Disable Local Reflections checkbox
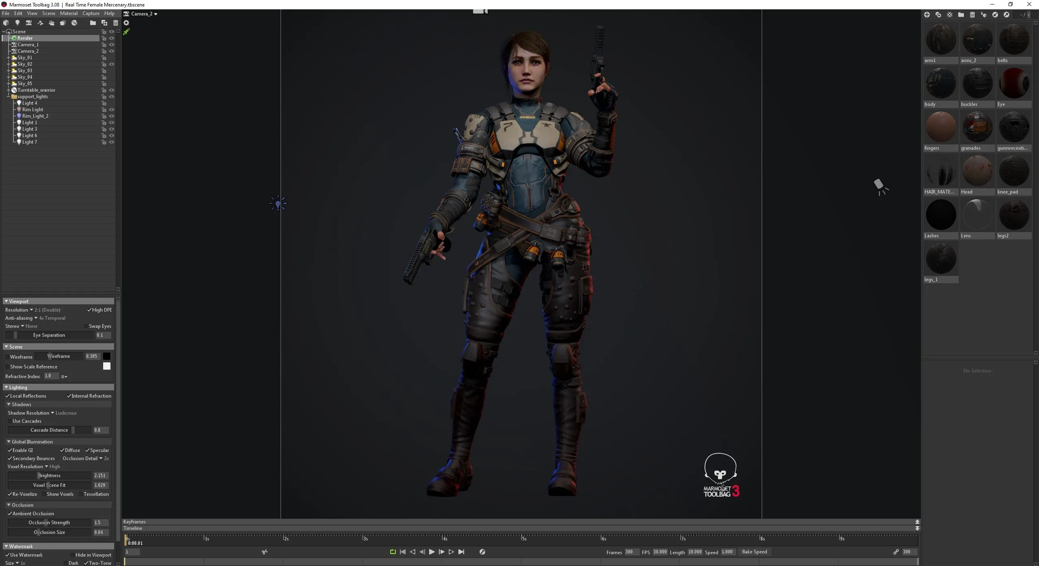This screenshot has width=1039, height=566. tap(7, 396)
